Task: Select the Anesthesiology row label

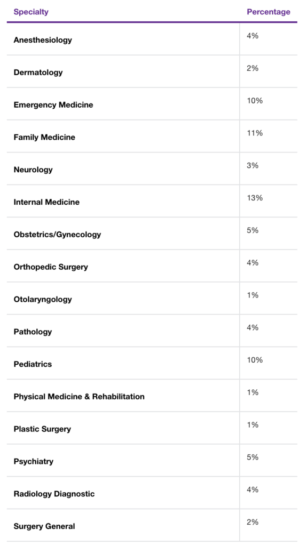Action: (x=43, y=39)
